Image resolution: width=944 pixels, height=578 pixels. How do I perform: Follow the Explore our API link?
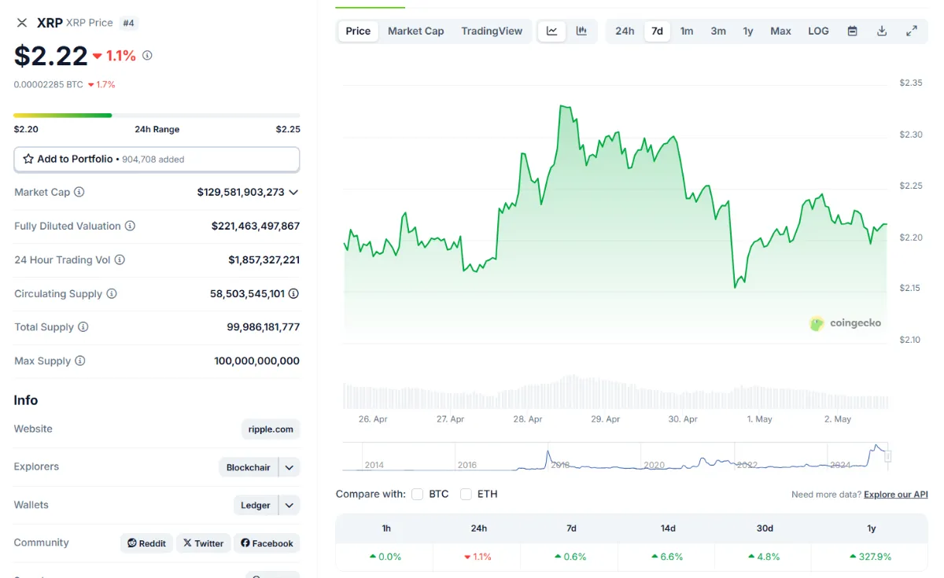895,495
